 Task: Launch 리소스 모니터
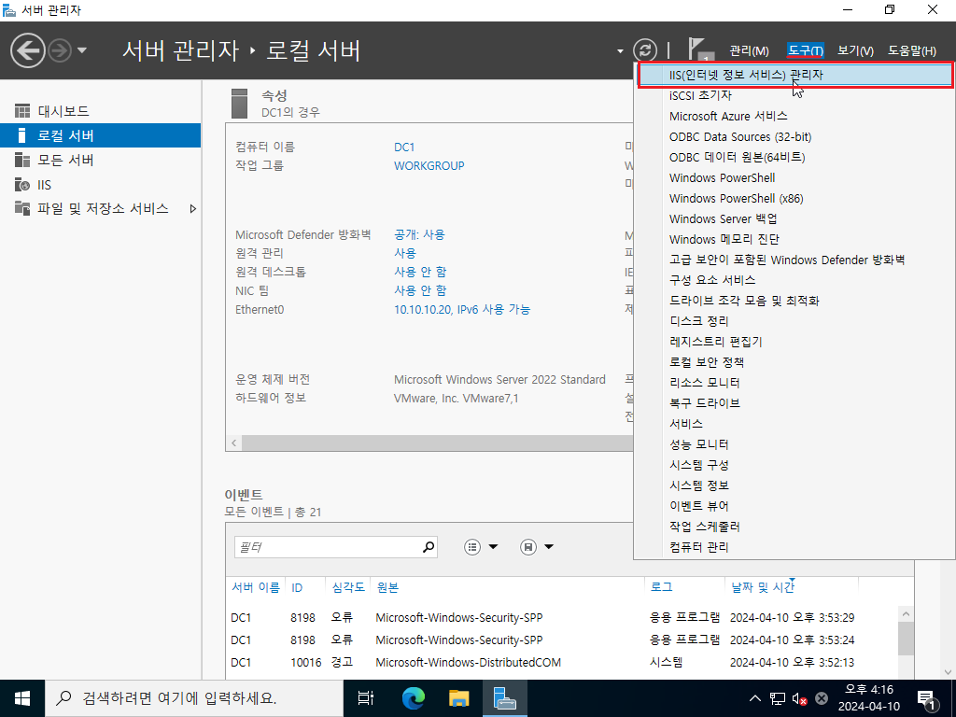tap(795, 383)
